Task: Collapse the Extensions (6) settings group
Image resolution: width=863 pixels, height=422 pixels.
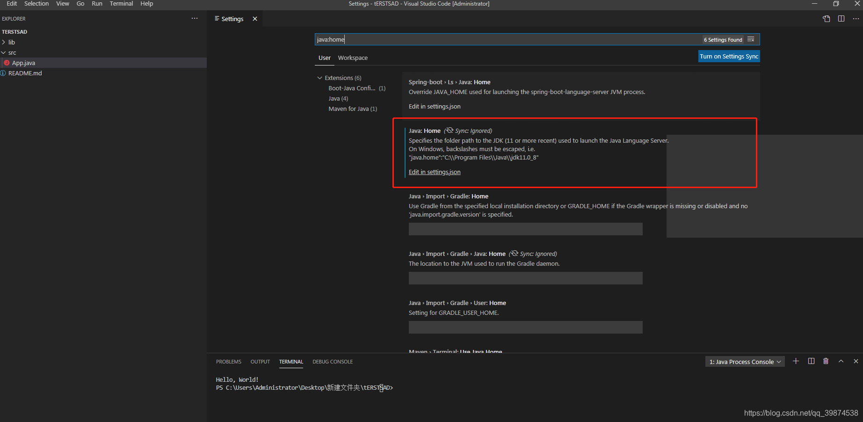Action: (319, 78)
